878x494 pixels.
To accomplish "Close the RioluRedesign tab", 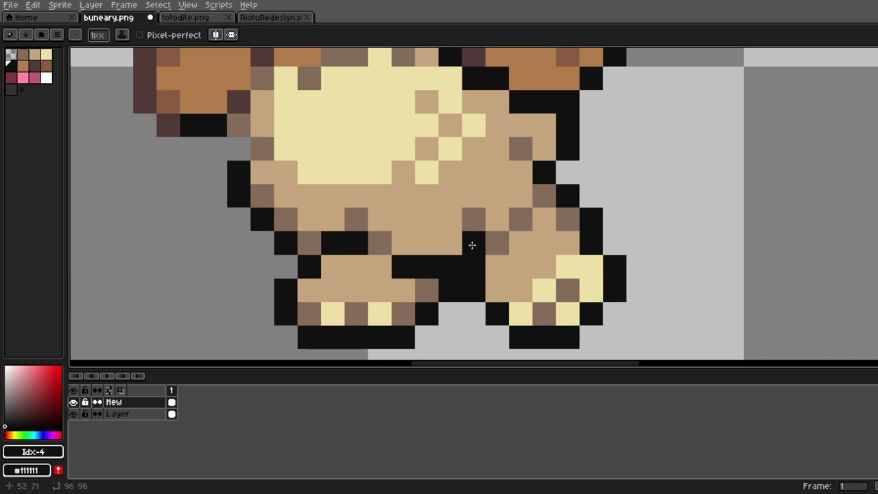I will 307,17.
